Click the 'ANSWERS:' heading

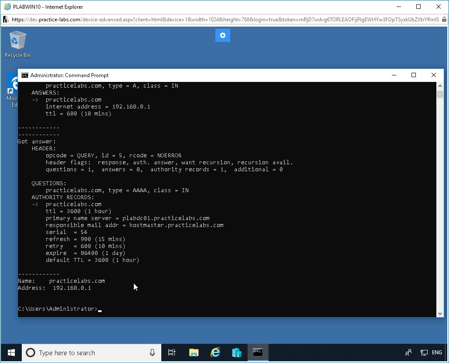(x=45, y=92)
